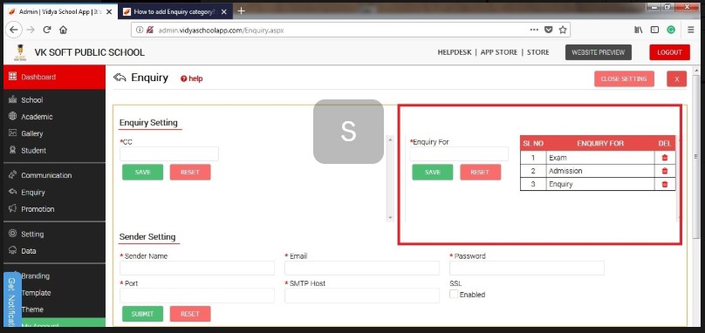Image resolution: width=705 pixels, height=333 pixels.
Task: Save the CC enquiry setting
Action: (142, 172)
